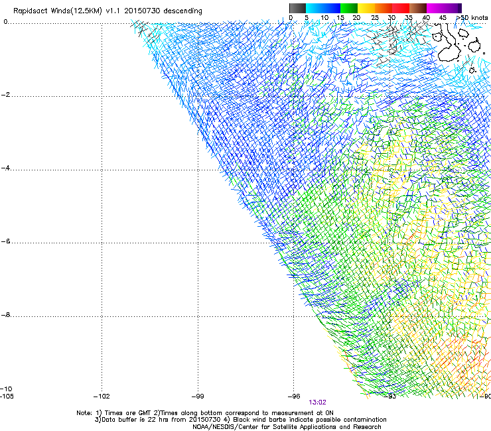Click the purple 13:02 time label
Image resolution: width=491 pixels, height=431 pixels.
317,402
